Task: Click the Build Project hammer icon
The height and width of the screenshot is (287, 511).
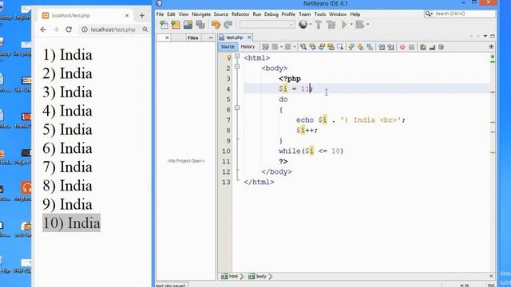Action: tap(319, 25)
